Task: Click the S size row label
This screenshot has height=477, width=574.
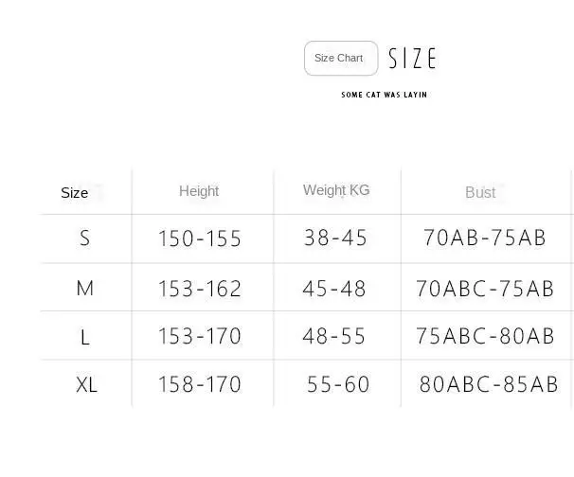Action: [x=84, y=238]
